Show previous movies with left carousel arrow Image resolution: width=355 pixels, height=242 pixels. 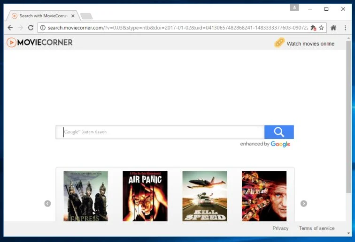coord(47,204)
